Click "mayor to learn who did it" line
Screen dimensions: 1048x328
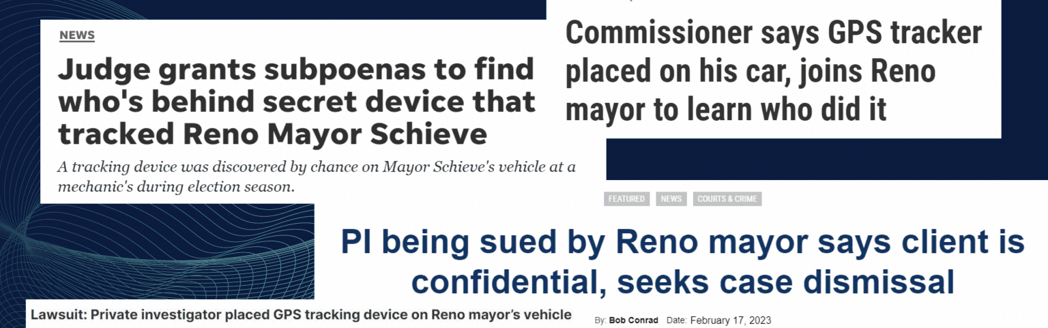click(726, 110)
